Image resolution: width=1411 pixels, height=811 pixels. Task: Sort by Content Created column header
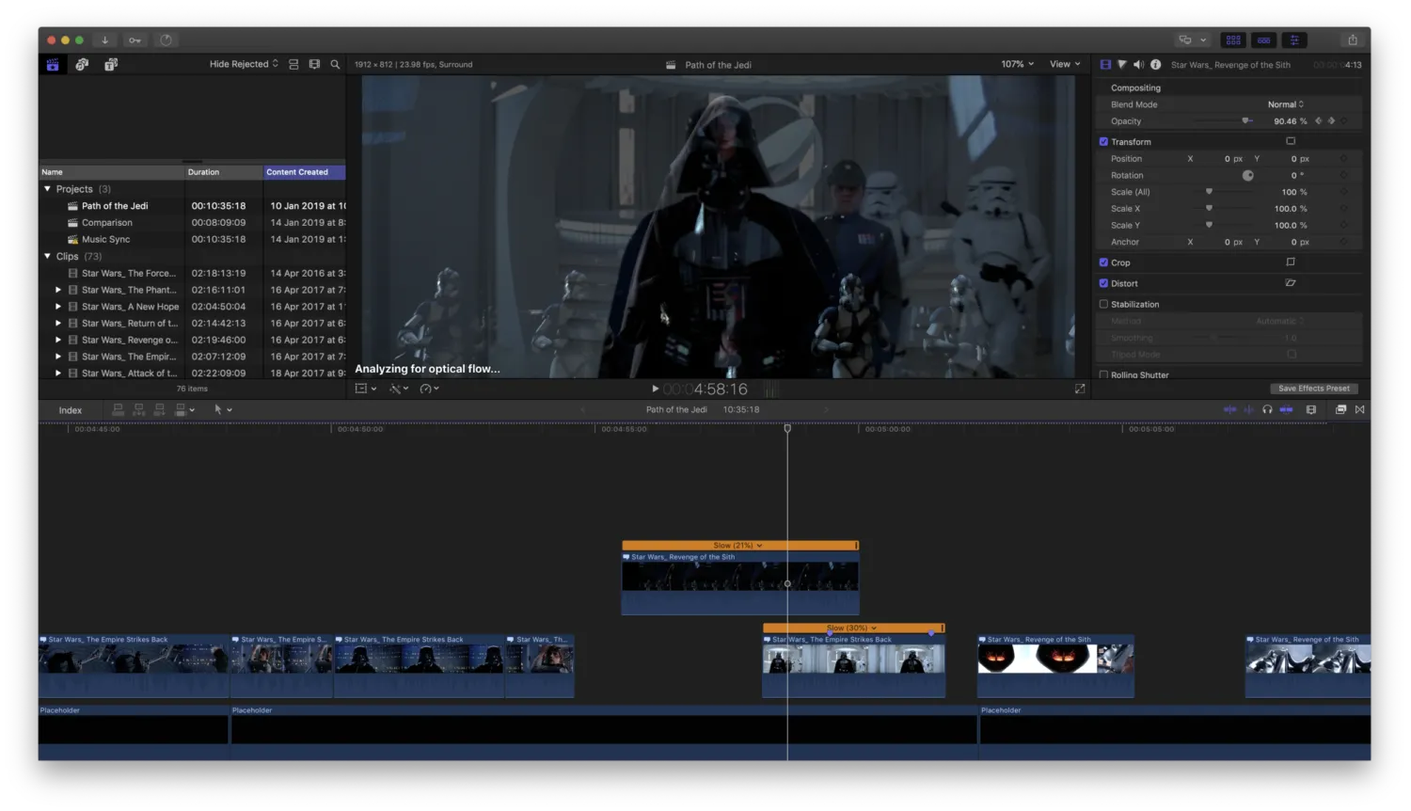[305, 172]
